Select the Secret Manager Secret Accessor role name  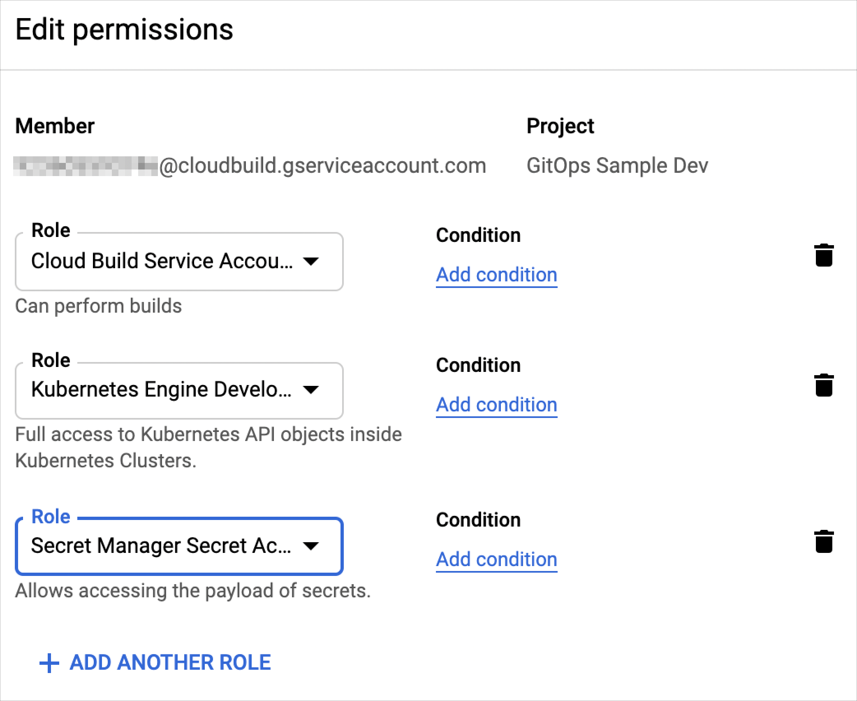161,546
